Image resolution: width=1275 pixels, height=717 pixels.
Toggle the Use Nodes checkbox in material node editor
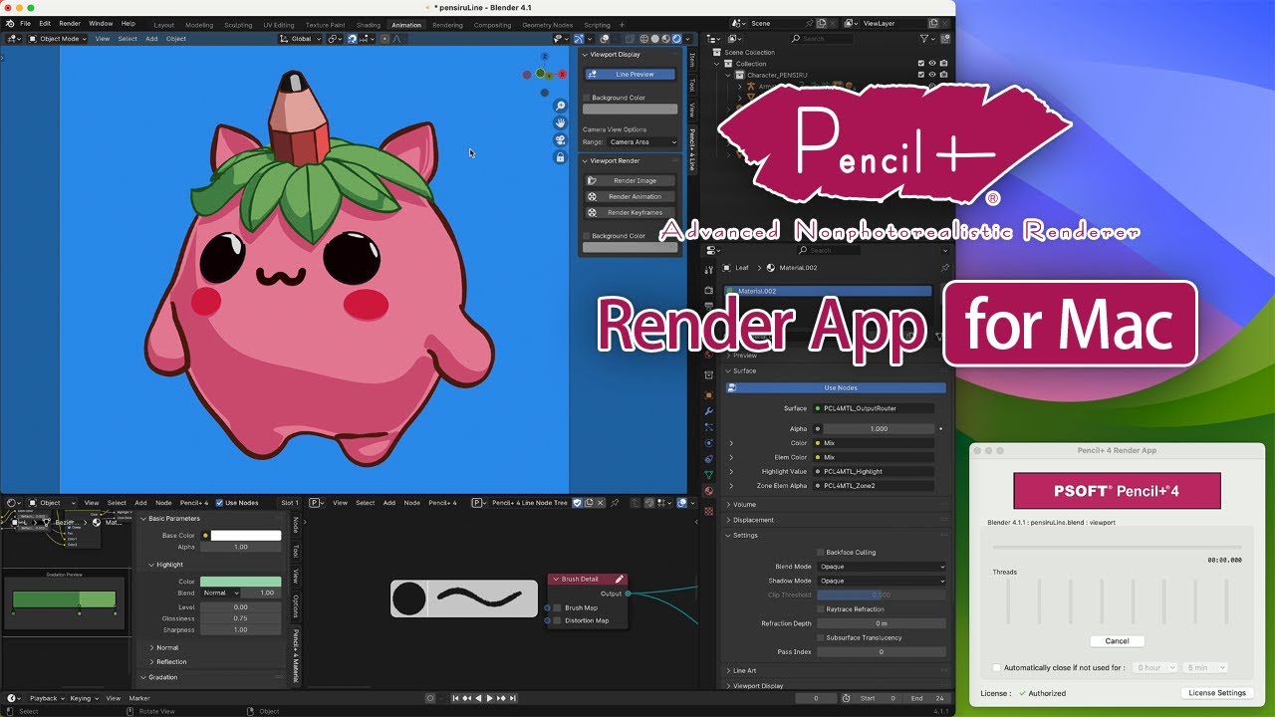point(220,503)
